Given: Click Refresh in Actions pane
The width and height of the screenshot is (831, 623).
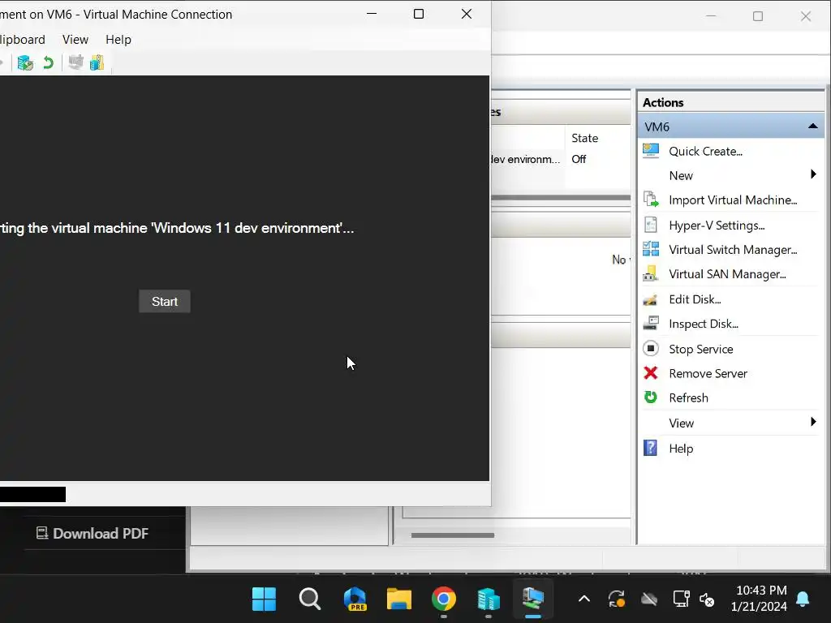Looking at the screenshot, I should (688, 397).
